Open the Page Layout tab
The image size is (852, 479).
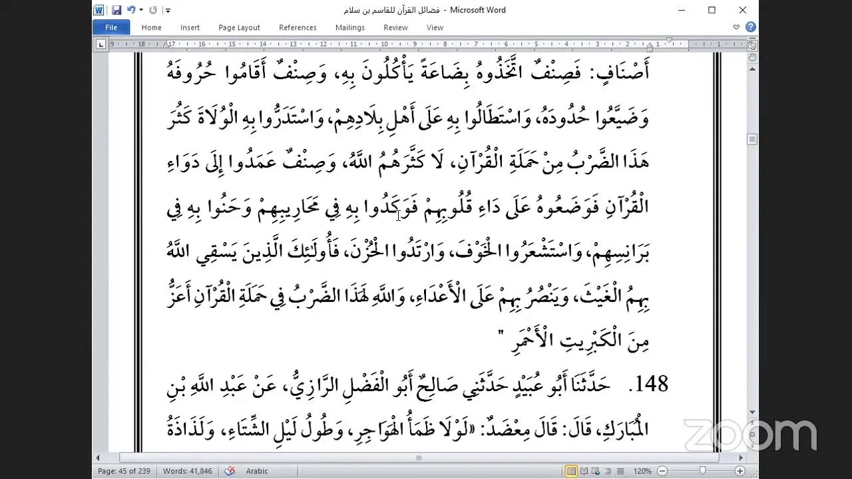pyautogui.click(x=239, y=27)
